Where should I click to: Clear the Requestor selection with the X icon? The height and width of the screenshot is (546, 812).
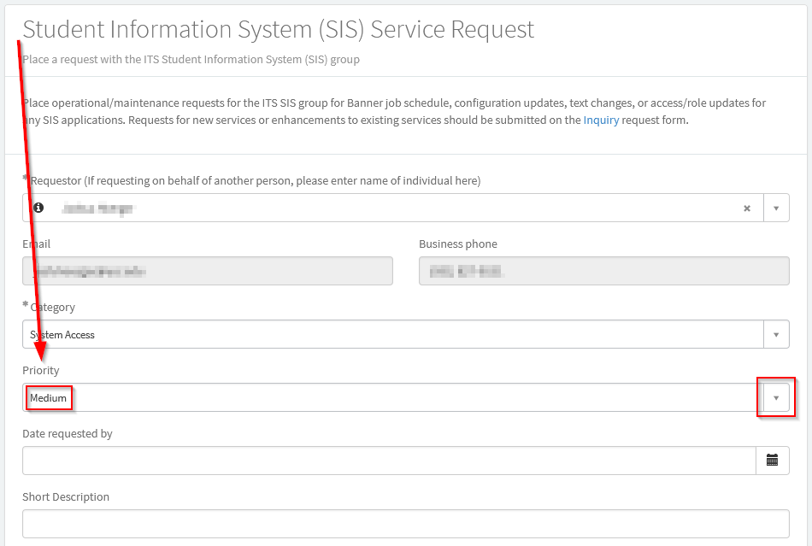tap(746, 208)
